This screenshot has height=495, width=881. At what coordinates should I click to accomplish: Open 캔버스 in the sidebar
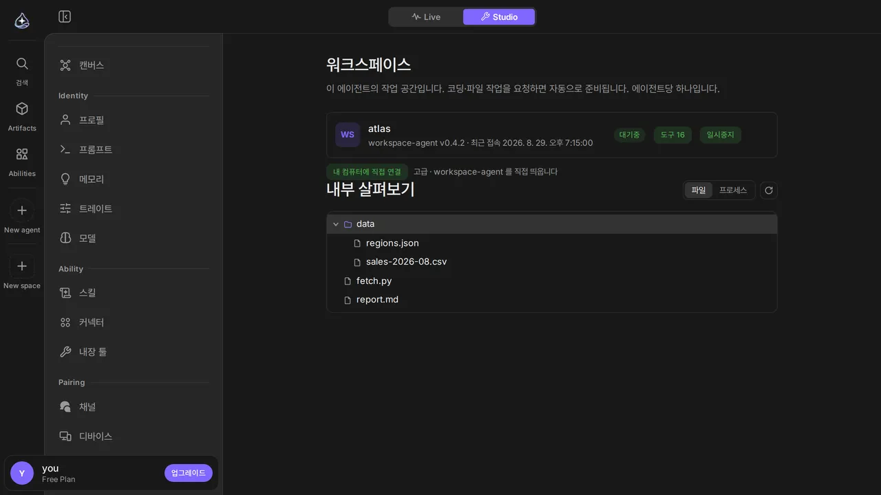pos(134,65)
